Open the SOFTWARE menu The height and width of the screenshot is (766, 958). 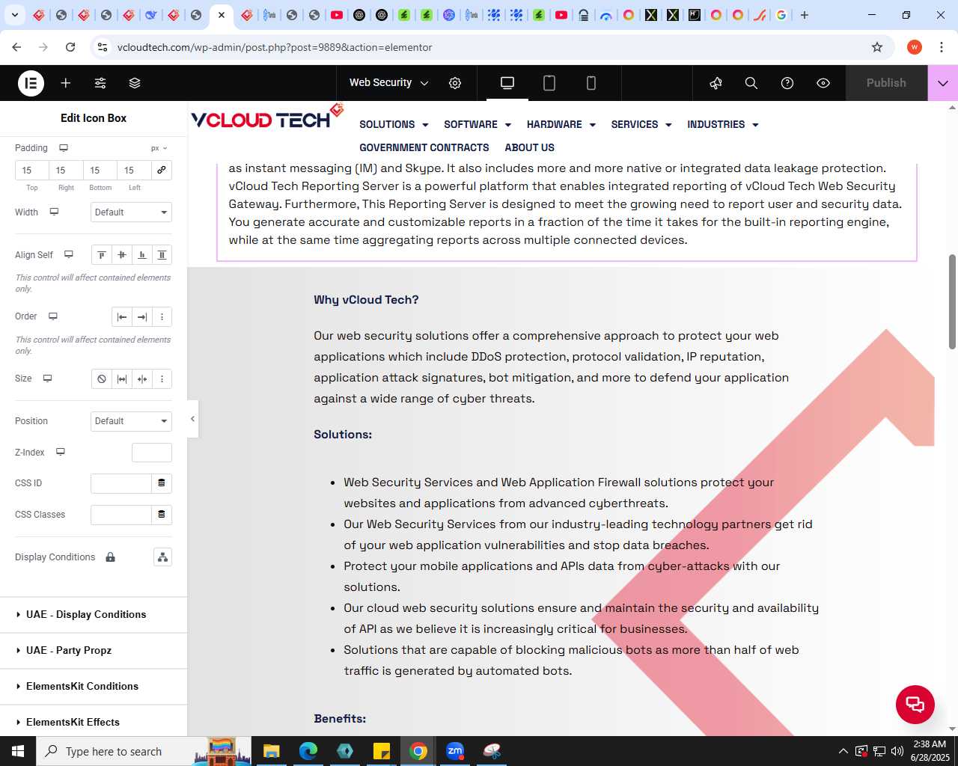pos(478,125)
